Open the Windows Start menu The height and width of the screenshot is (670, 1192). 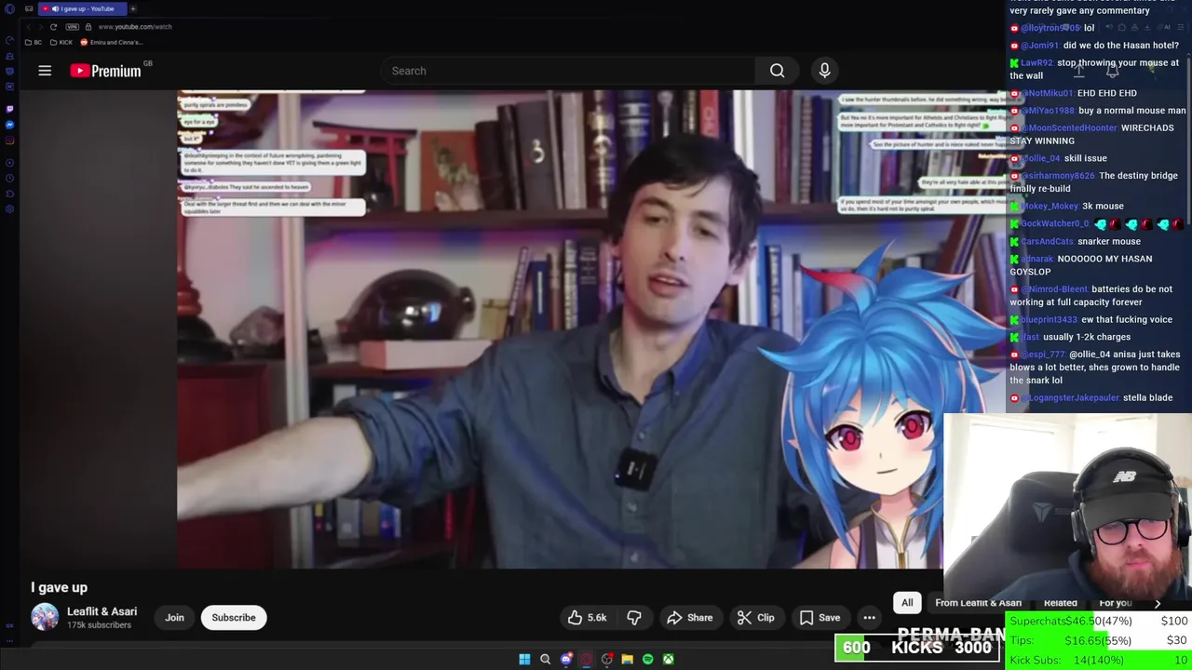click(x=524, y=659)
